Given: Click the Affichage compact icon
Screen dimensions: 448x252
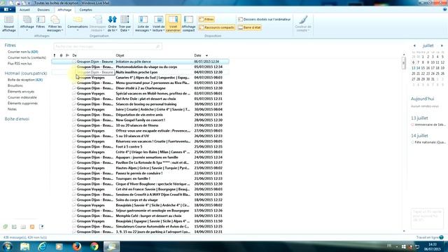Looking at the screenshot, I should [x=188, y=23].
